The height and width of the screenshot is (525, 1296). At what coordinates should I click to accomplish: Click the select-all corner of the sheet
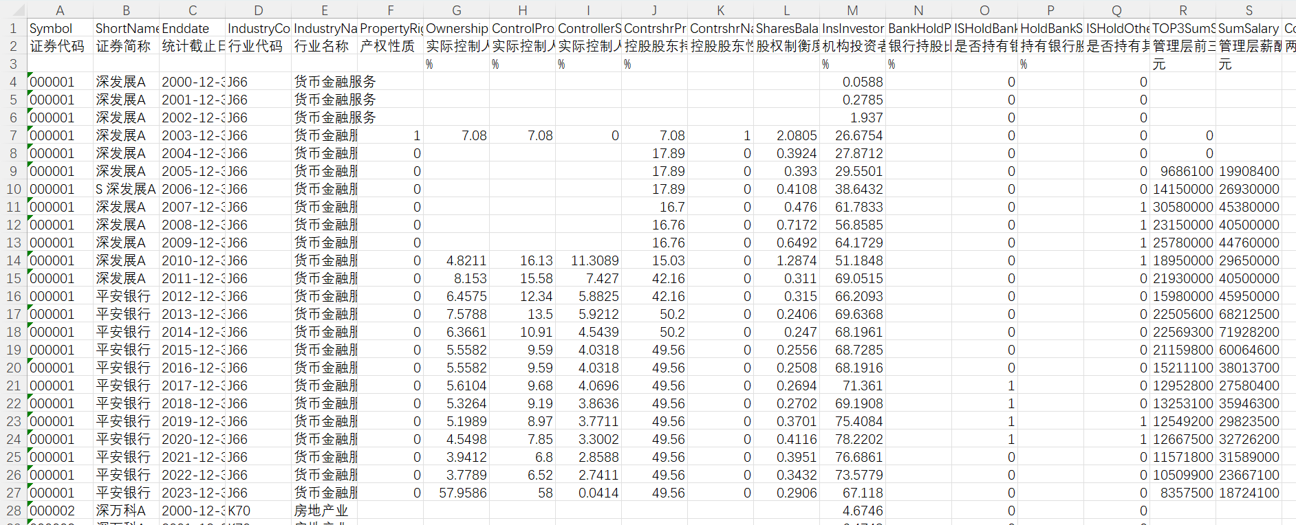coord(13,10)
